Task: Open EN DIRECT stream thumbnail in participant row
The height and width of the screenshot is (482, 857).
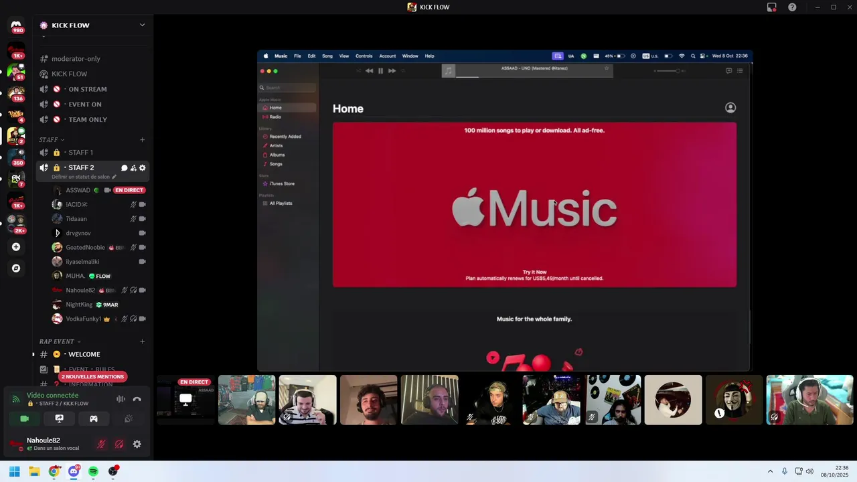Action: (186, 400)
